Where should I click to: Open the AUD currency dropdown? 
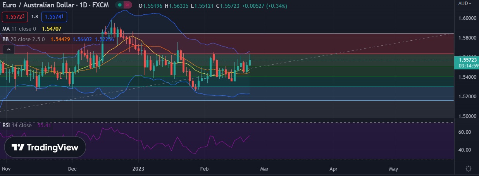[x=465, y=3]
